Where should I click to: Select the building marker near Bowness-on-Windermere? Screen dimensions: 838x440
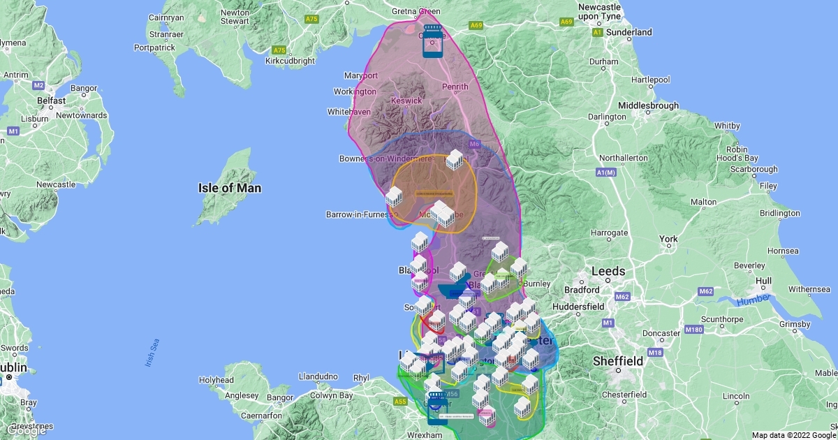[x=455, y=160]
